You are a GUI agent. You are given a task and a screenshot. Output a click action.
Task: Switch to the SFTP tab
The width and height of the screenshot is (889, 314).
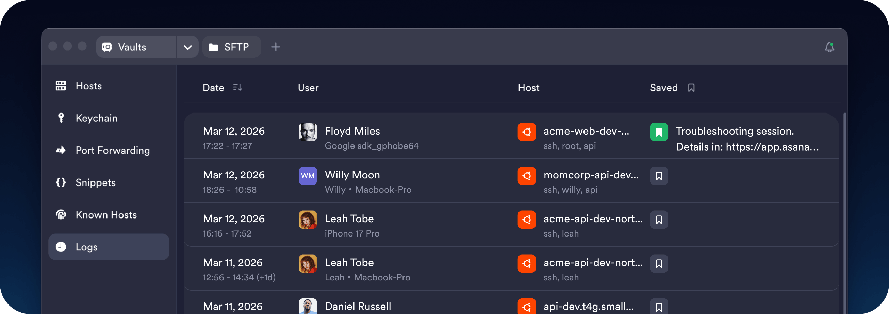(x=231, y=47)
